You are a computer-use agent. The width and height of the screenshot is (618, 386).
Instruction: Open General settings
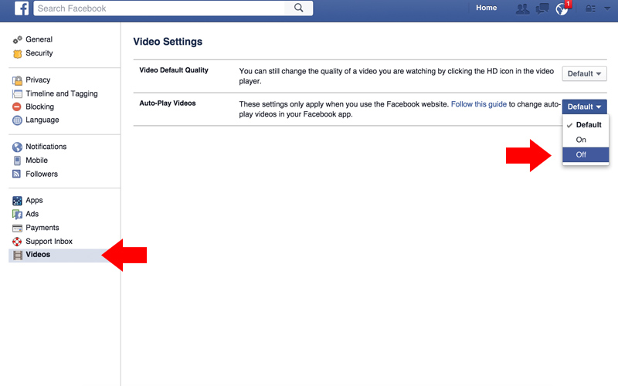click(39, 39)
